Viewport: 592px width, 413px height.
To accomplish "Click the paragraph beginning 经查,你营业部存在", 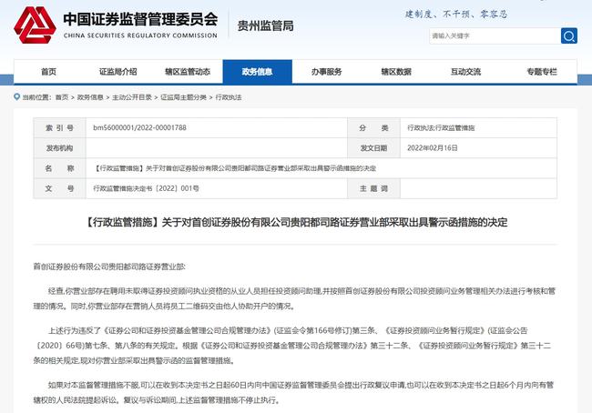I will pyautogui.click(x=295, y=298).
